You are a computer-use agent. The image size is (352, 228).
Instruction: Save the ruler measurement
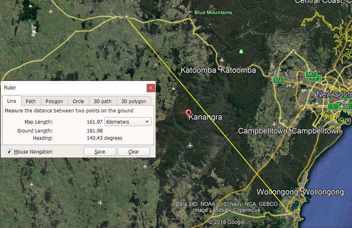pos(100,152)
